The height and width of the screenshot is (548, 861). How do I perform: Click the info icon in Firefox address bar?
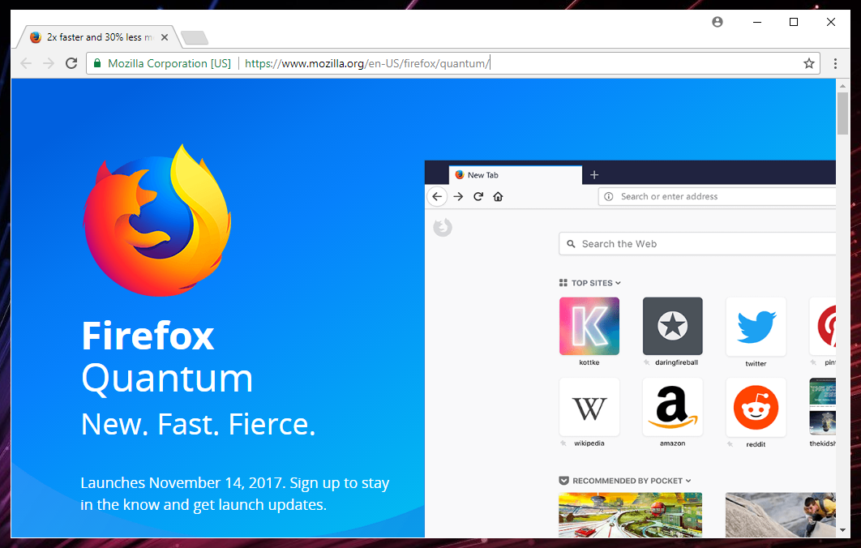(608, 196)
